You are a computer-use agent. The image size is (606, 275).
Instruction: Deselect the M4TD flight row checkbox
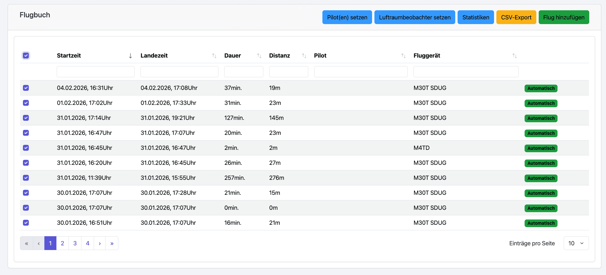tap(26, 148)
